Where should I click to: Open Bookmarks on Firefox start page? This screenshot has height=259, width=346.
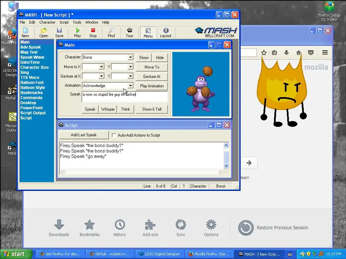tap(89, 228)
